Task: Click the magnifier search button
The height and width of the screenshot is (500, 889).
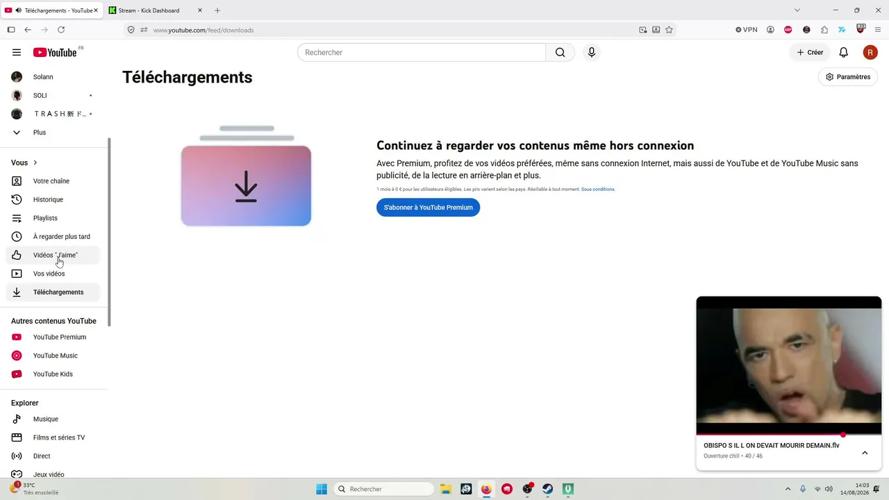Action: [x=560, y=52]
